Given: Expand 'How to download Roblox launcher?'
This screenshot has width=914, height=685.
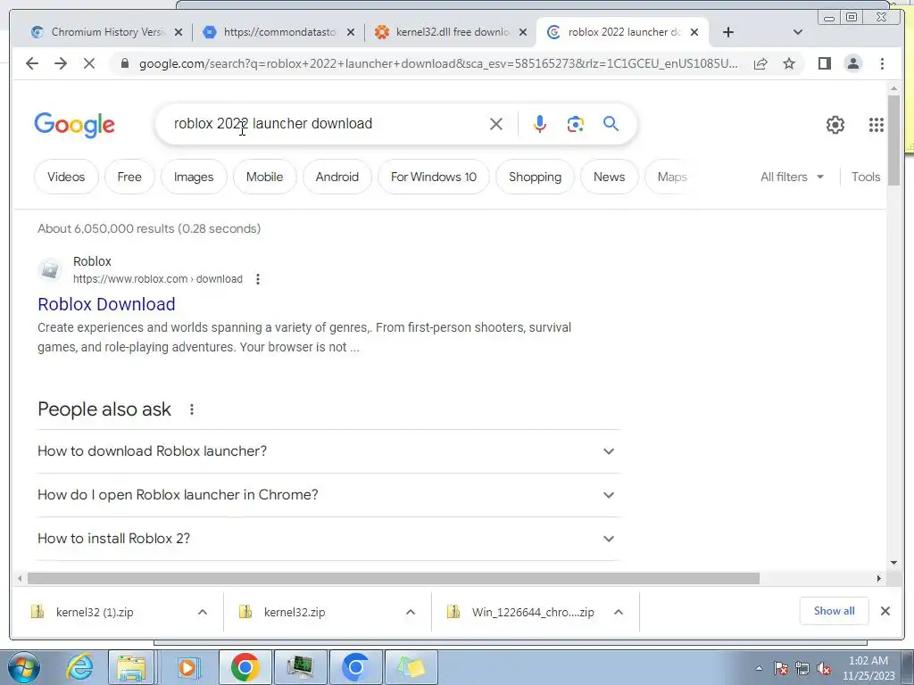Looking at the screenshot, I should pos(328,451).
